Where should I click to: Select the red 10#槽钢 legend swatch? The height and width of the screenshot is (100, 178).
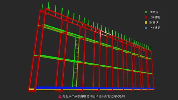tap(146, 17)
